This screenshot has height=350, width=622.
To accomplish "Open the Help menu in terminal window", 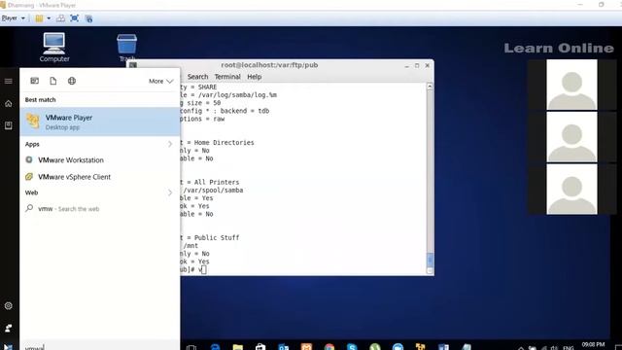I will tap(255, 77).
